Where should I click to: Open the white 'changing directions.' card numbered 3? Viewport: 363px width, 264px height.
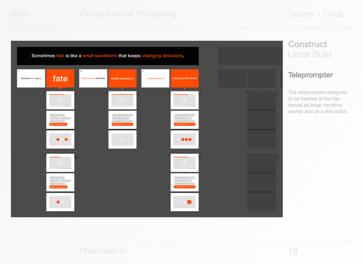point(155,78)
